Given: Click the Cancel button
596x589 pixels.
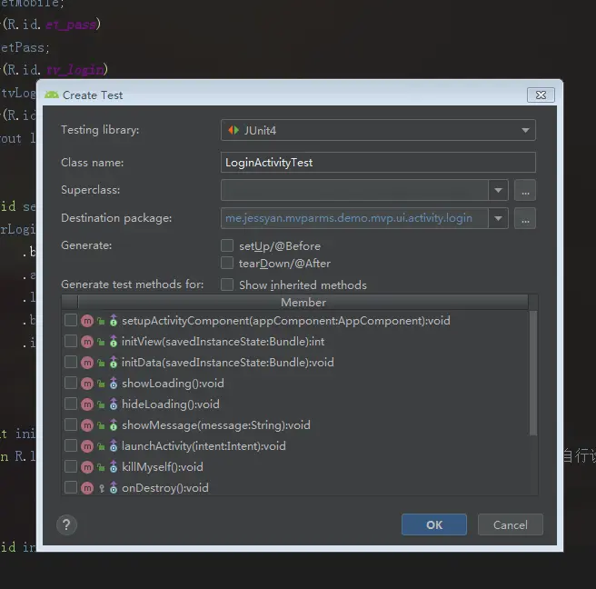Looking at the screenshot, I should 511,524.
